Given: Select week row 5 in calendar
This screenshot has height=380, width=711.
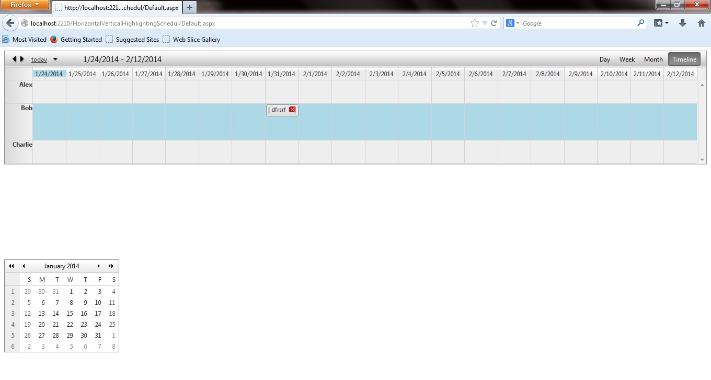Looking at the screenshot, I should (x=13, y=336).
